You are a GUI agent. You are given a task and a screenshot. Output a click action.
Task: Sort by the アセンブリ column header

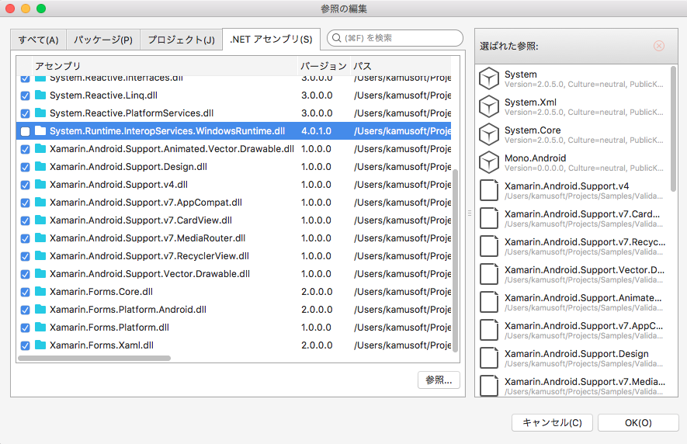tap(165, 66)
